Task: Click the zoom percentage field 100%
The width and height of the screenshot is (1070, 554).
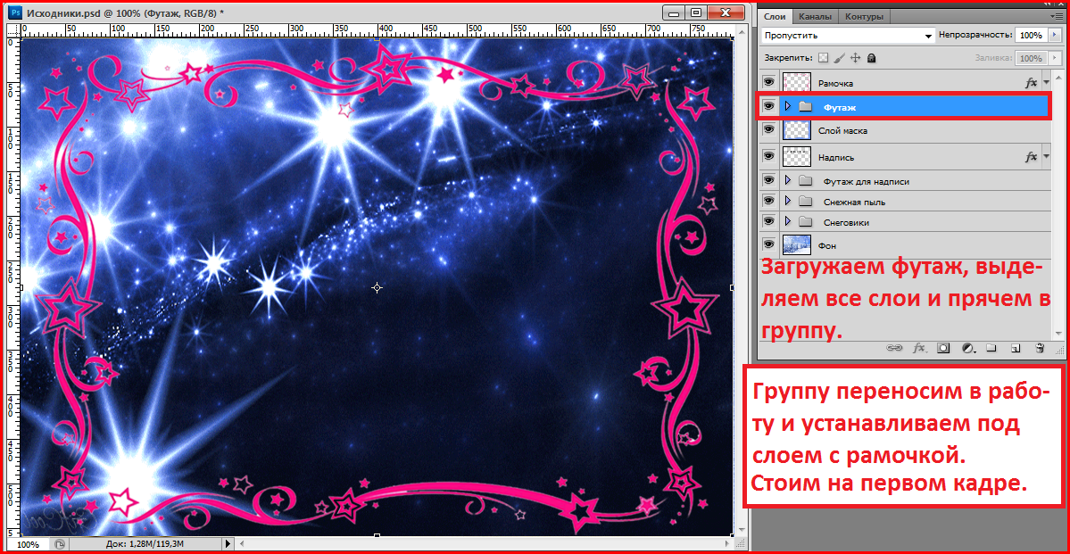Action: point(28,544)
